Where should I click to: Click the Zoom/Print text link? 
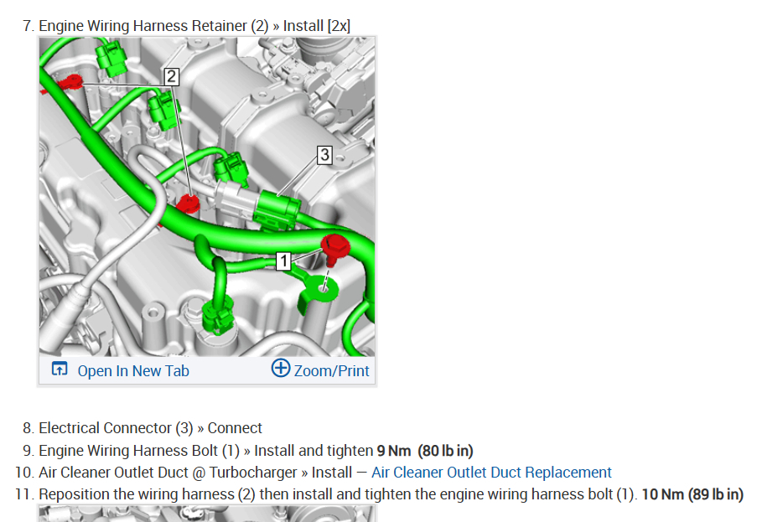tap(331, 371)
